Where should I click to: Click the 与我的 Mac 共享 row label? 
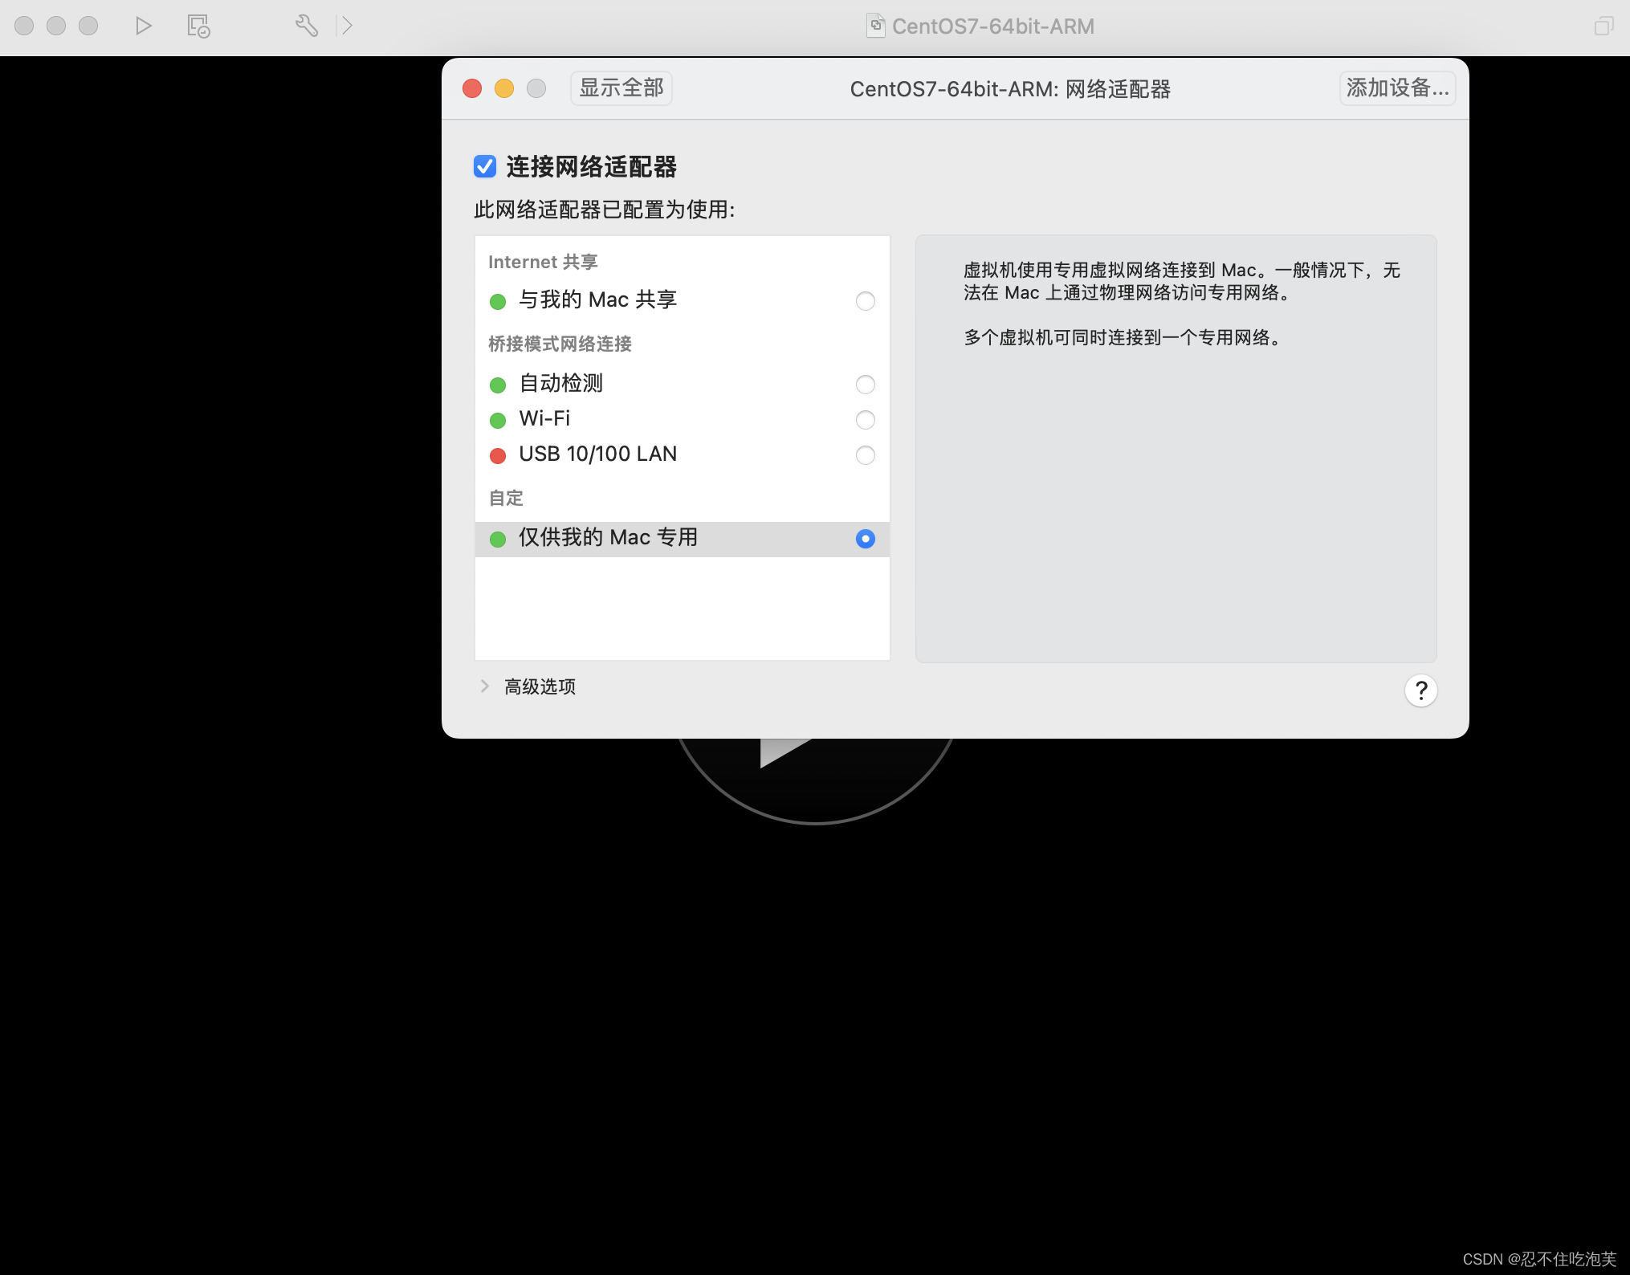(x=598, y=300)
